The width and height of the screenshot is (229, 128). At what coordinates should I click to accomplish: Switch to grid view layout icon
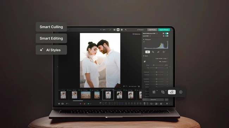(x=114, y=30)
